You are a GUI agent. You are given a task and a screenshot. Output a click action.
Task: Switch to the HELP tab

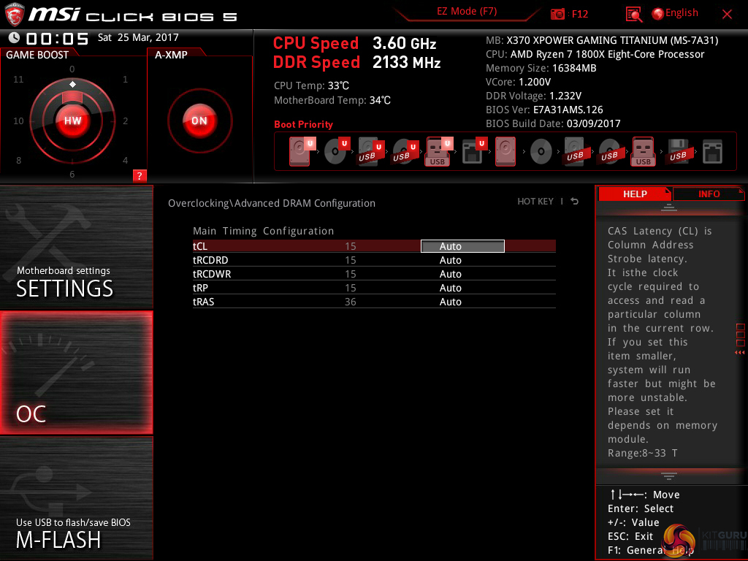click(635, 194)
